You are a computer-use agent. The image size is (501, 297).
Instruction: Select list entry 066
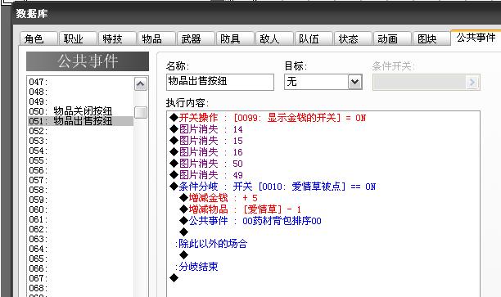(x=80, y=268)
